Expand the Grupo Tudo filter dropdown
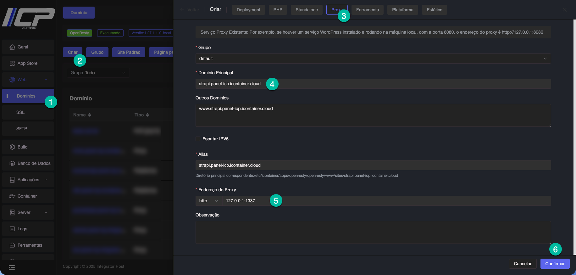Screen dimensions: 576x275 click(98, 73)
